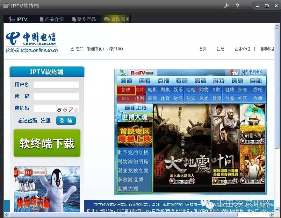Click the 谢亚龙被立案 list item
This screenshot has width=281, height=218.
(133, 170)
